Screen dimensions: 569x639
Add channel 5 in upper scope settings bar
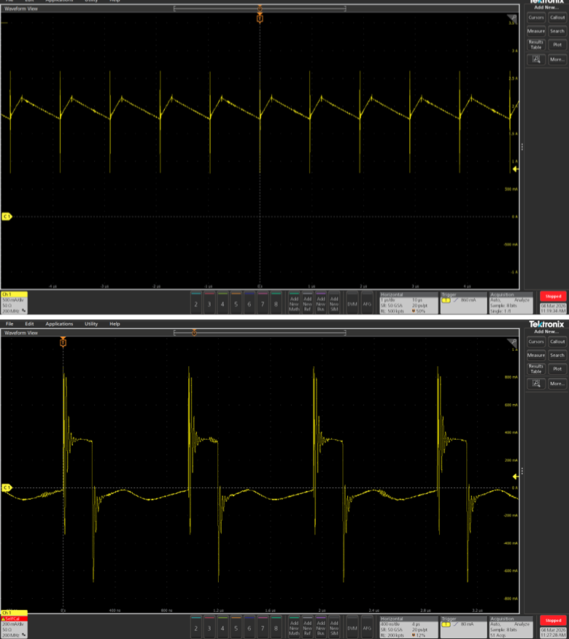pyautogui.click(x=236, y=303)
